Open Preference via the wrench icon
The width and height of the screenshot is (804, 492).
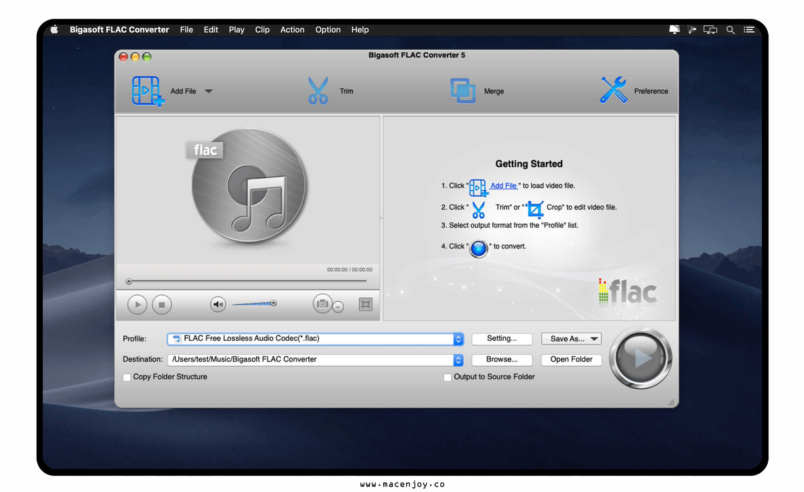(614, 90)
